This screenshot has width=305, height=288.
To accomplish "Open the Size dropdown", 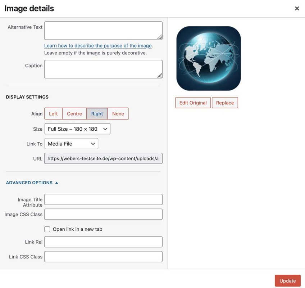I will pyautogui.click(x=77, y=129).
